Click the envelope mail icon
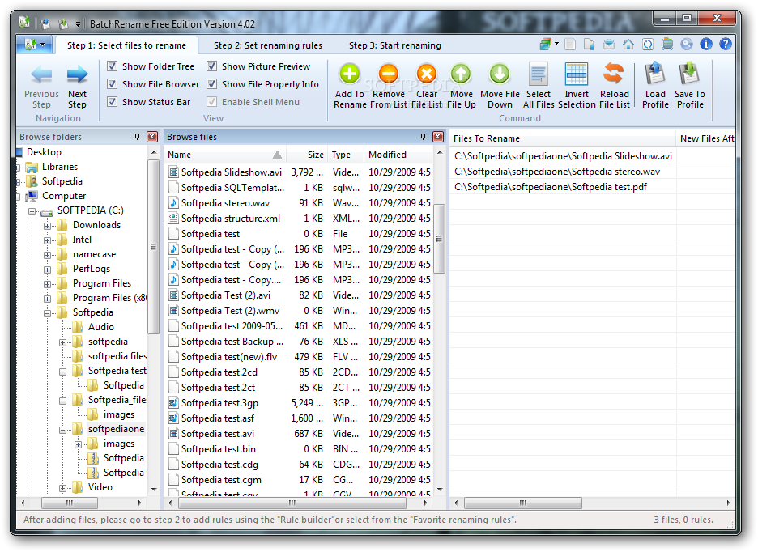The width and height of the screenshot is (758, 552). coord(609,45)
